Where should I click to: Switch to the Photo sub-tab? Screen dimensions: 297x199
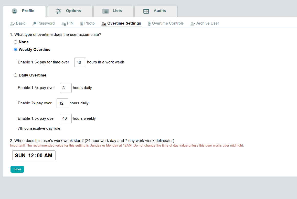87,23
